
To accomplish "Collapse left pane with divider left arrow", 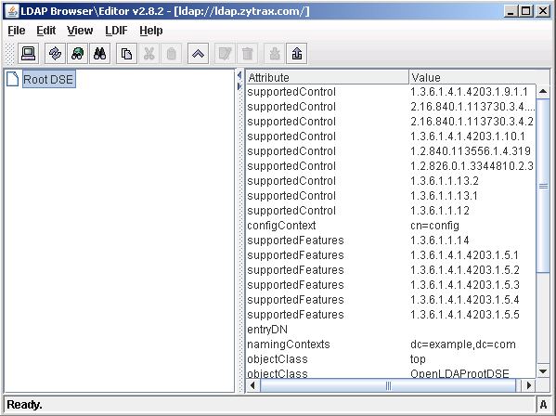I will 239,75.
